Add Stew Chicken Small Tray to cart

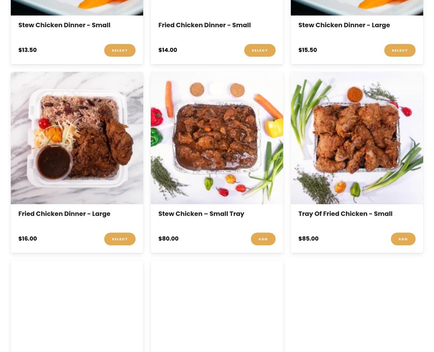point(263,239)
